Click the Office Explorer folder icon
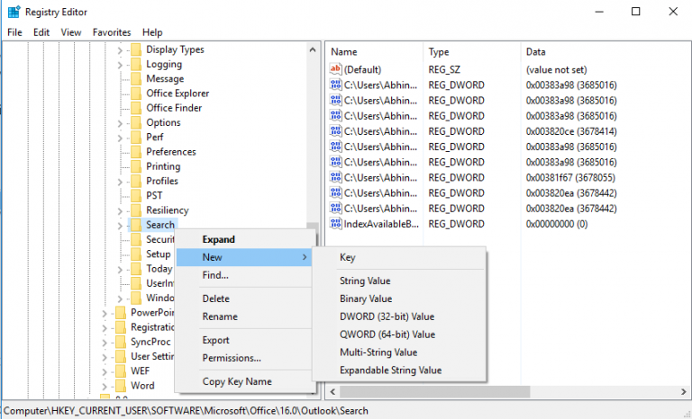The image size is (692, 419). click(x=136, y=93)
